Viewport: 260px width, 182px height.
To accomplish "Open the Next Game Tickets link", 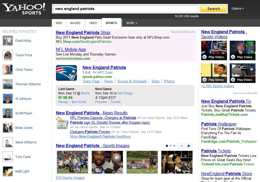I will point(115,102).
